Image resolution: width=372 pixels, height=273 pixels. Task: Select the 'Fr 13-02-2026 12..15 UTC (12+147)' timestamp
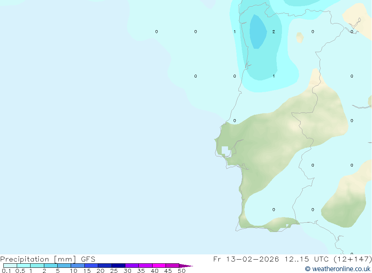292,259
